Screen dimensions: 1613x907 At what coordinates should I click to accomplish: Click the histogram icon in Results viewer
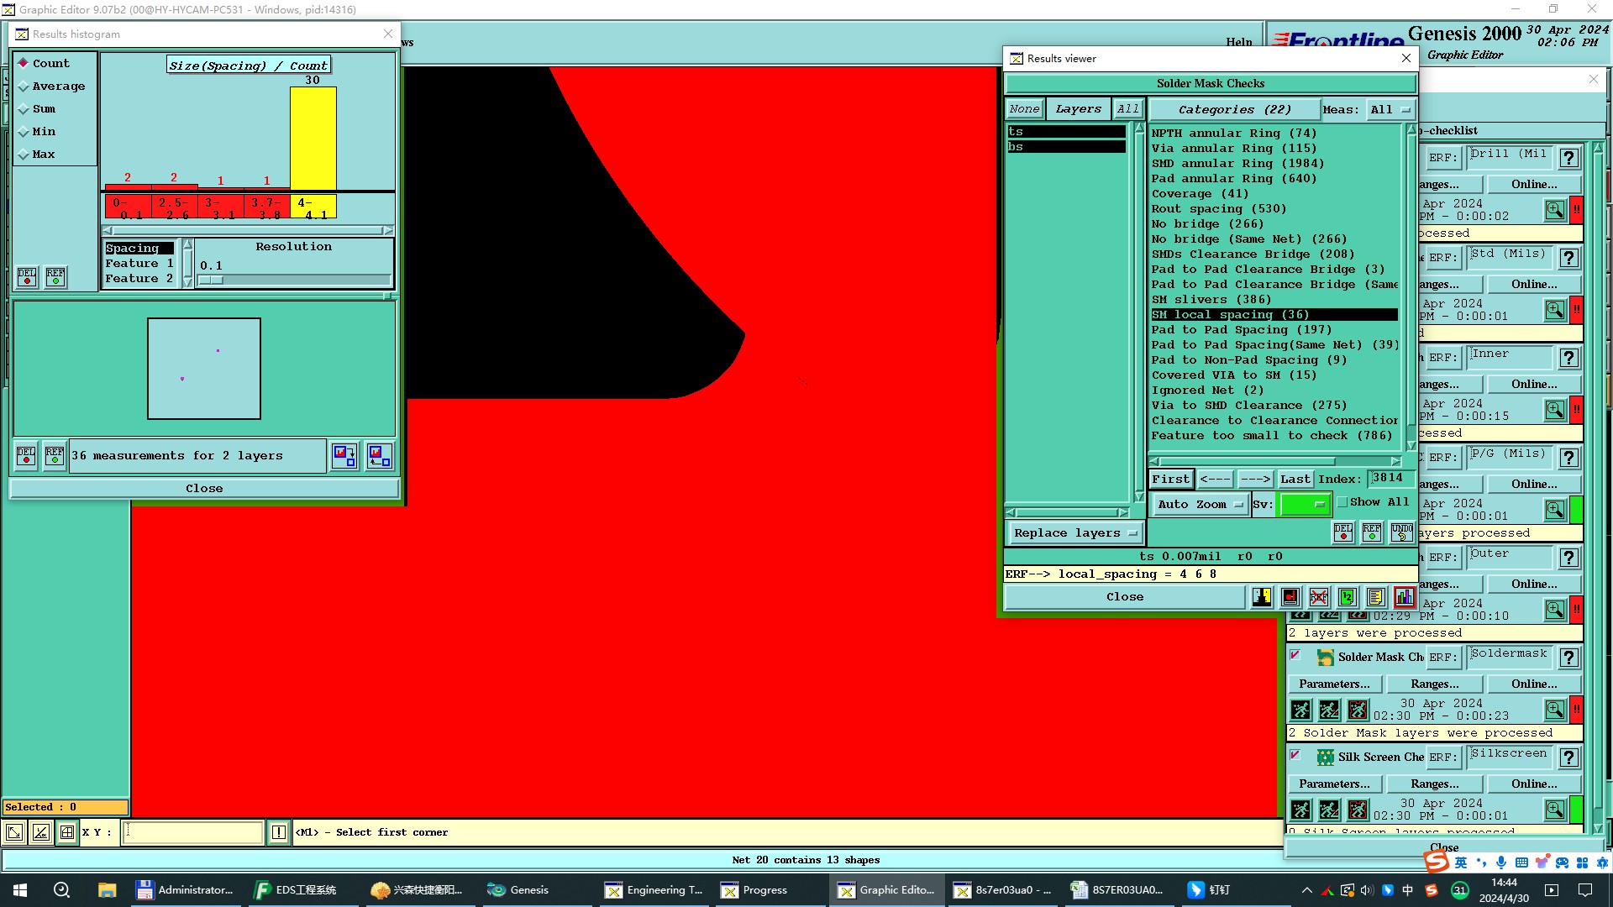(x=1404, y=597)
